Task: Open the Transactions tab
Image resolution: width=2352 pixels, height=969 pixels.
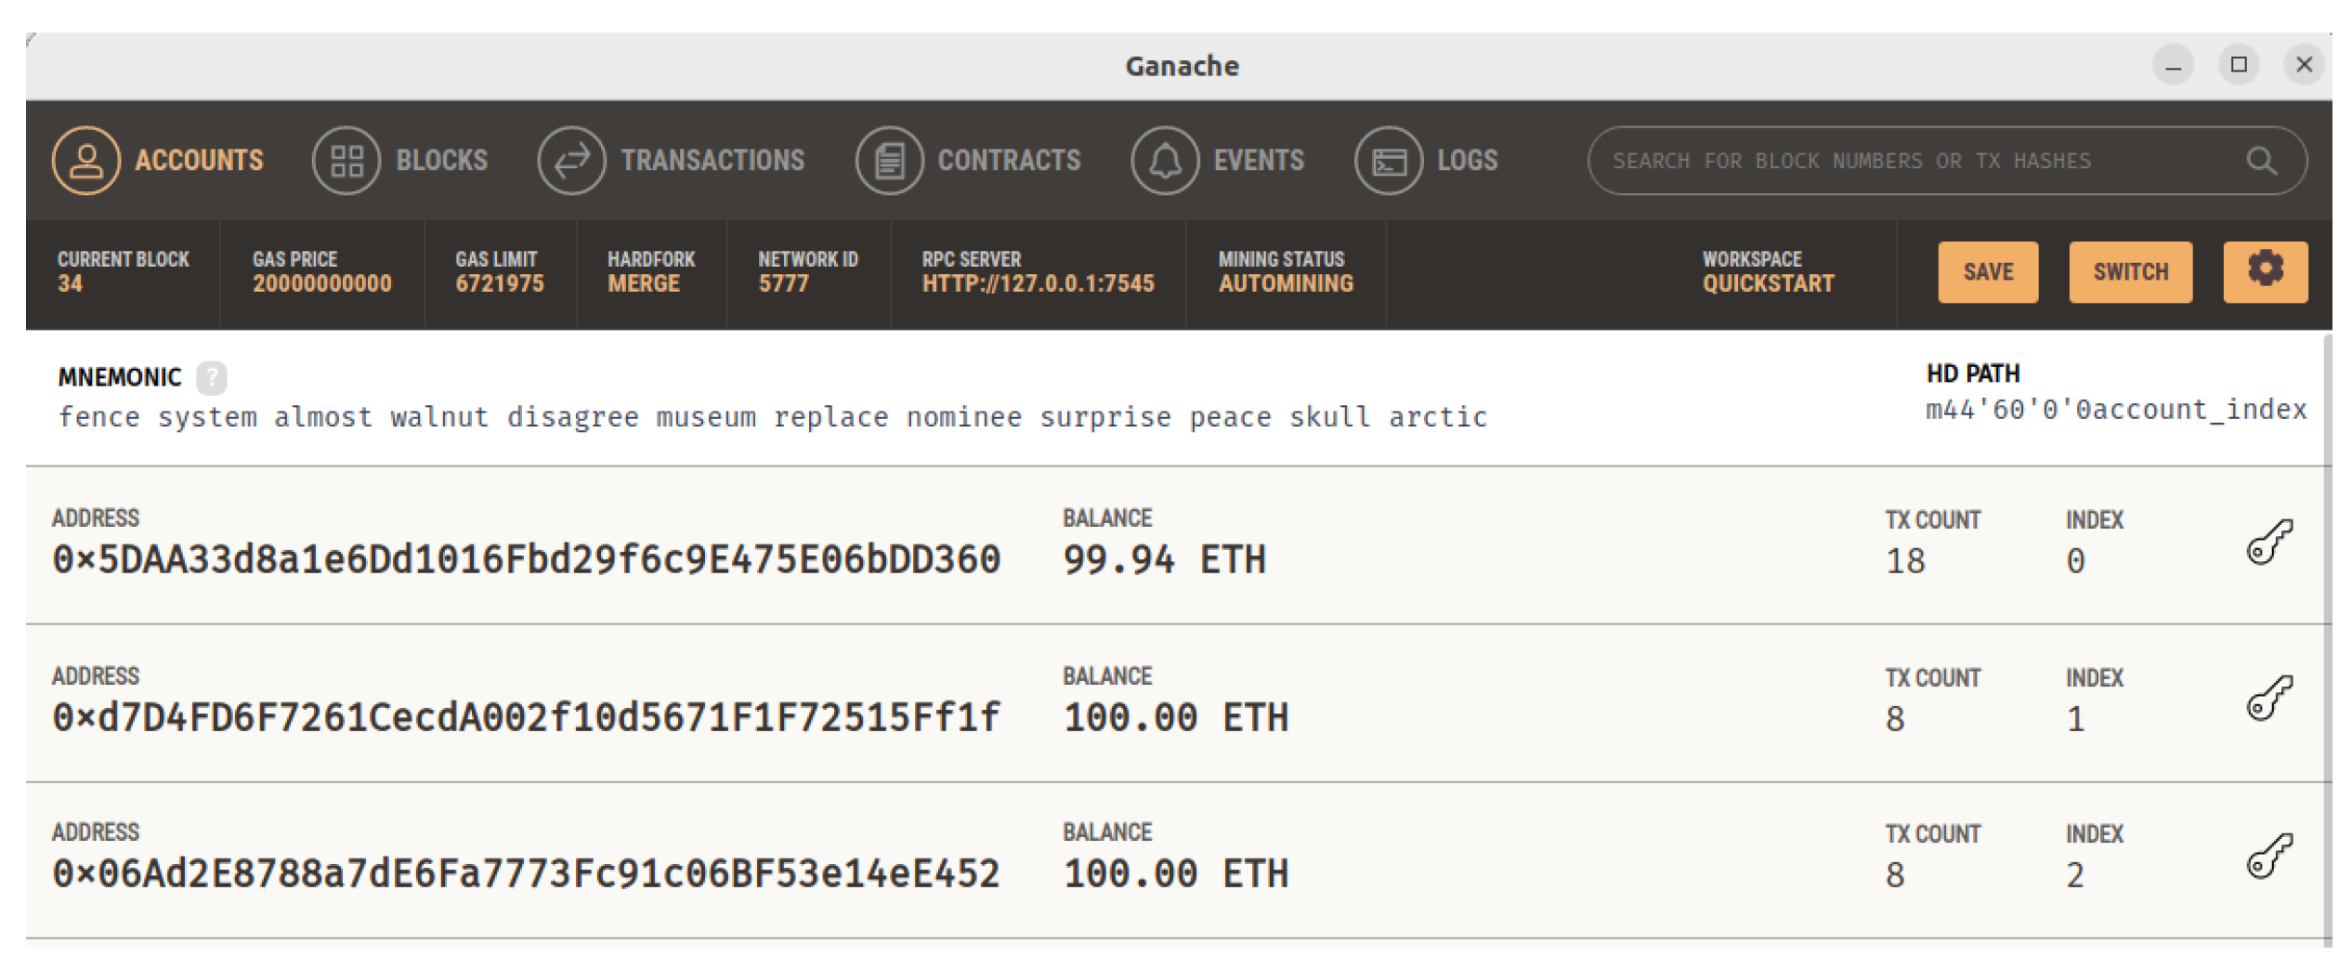Action: [x=712, y=161]
